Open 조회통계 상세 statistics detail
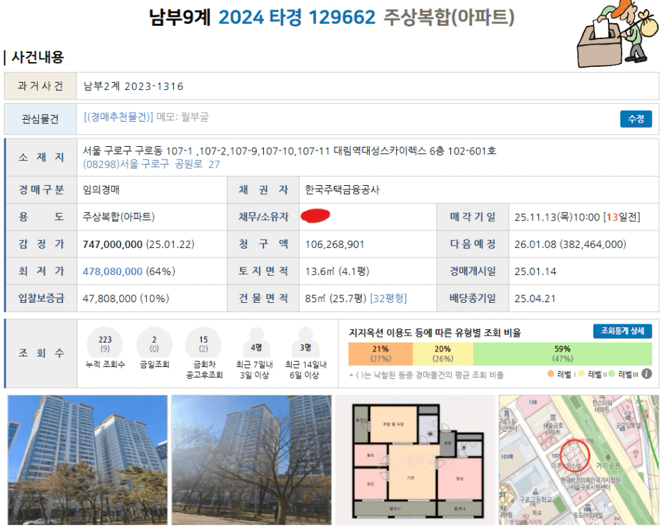This screenshot has height=527, width=662. coord(622,331)
